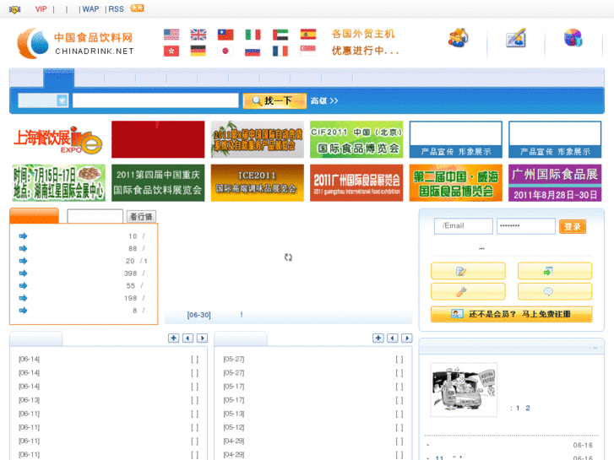
Task: Click the password input field
Action: tap(526, 226)
